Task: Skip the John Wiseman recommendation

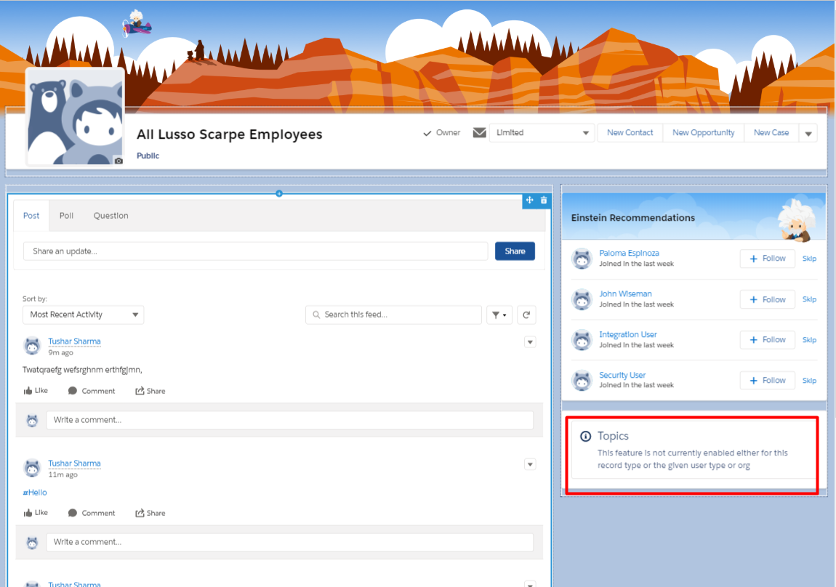Action: click(809, 299)
